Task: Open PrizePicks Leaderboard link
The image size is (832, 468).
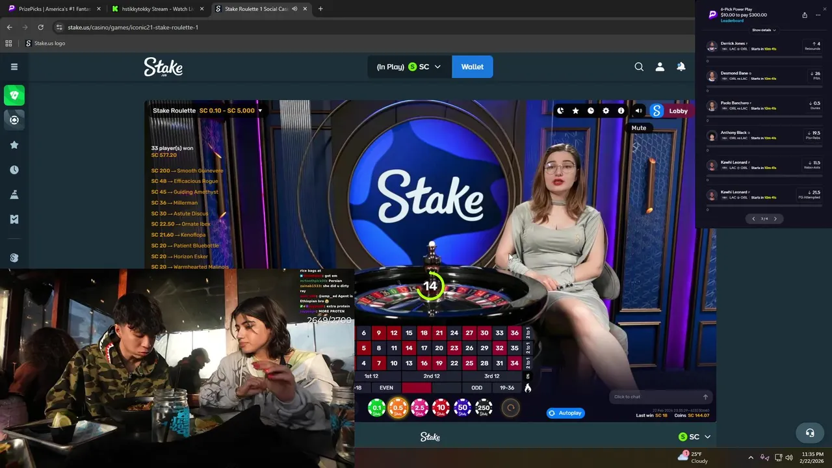Action: (732, 21)
